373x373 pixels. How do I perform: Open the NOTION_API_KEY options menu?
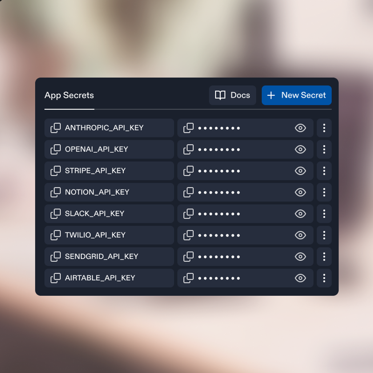coord(324,192)
